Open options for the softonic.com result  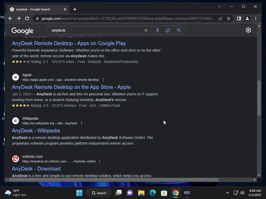tap(100, 161)
